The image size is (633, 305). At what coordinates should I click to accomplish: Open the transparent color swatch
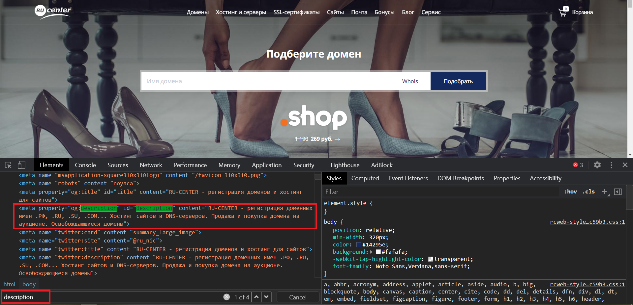pyautogui.click(x=431, y=259)
